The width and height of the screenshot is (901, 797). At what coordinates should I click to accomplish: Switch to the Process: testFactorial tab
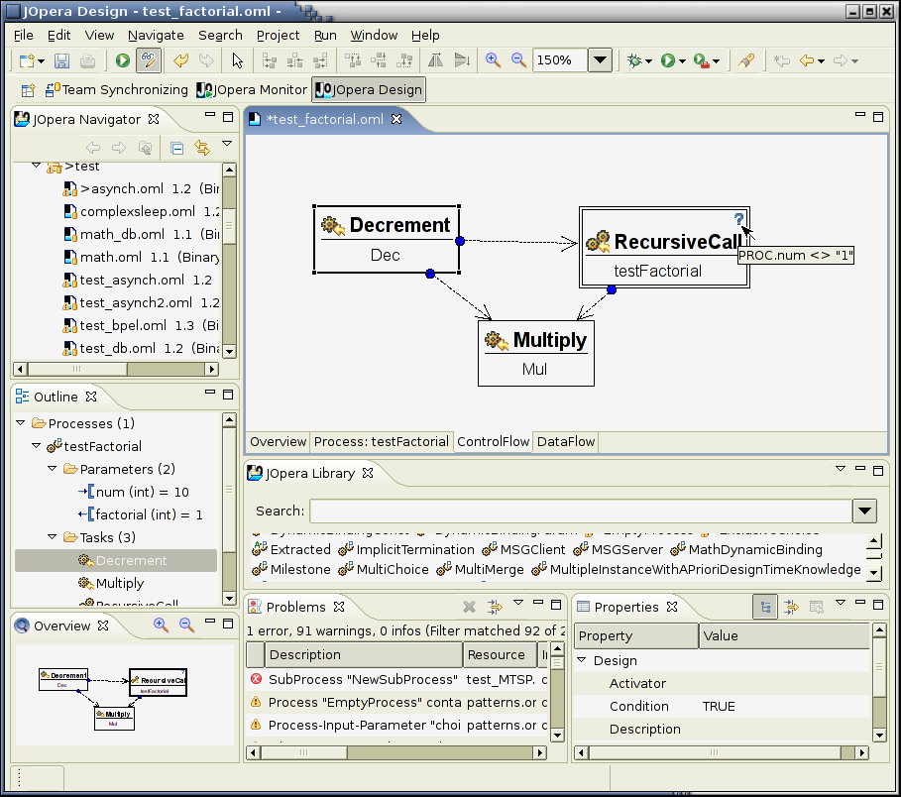click(x=382, y=441)
